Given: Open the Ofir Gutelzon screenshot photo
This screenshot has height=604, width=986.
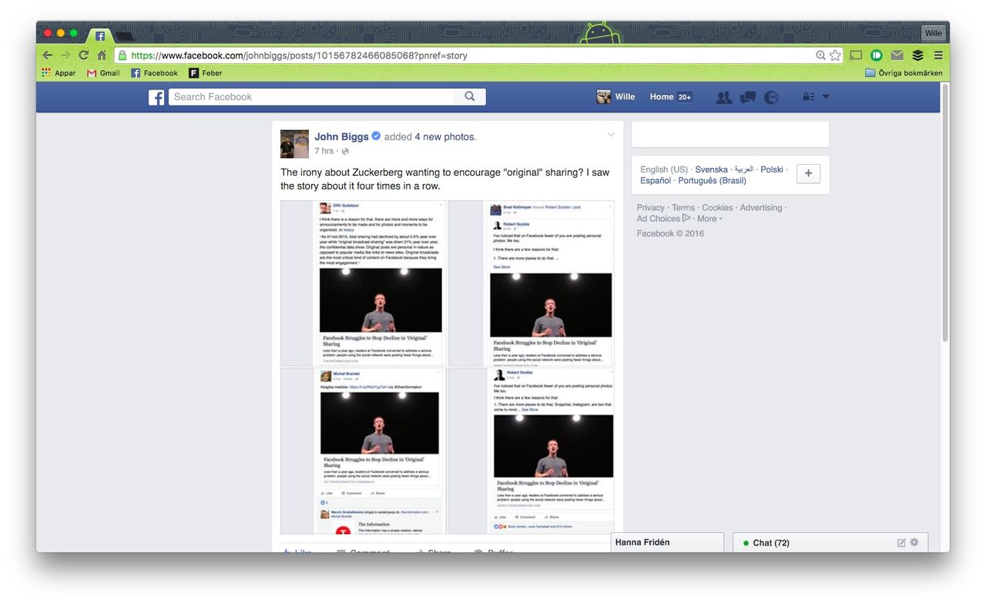Looking at the screenshot, I should [x=363, y=283].
